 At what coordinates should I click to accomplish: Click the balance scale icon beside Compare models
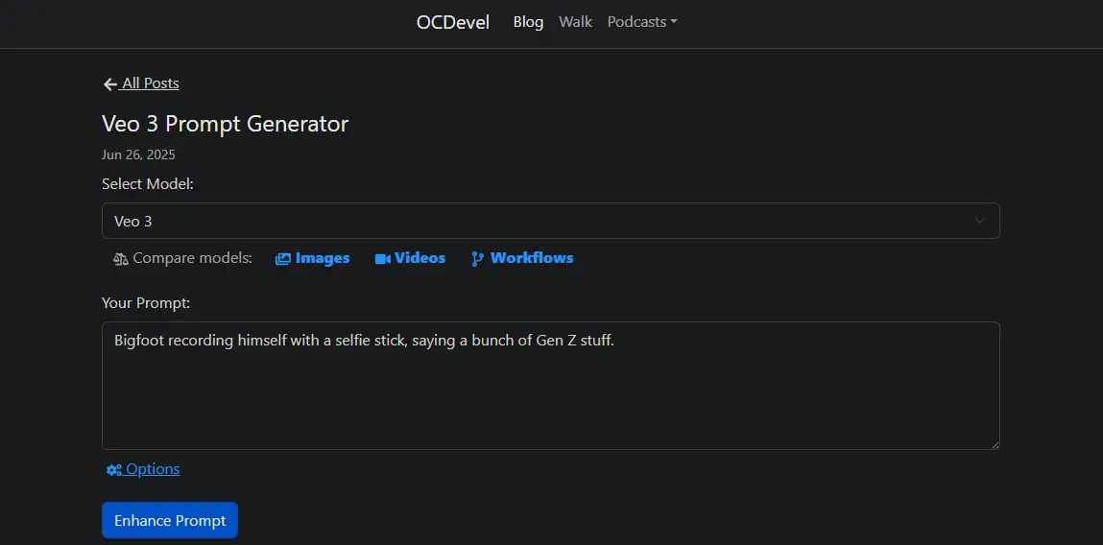click(120, 259)
